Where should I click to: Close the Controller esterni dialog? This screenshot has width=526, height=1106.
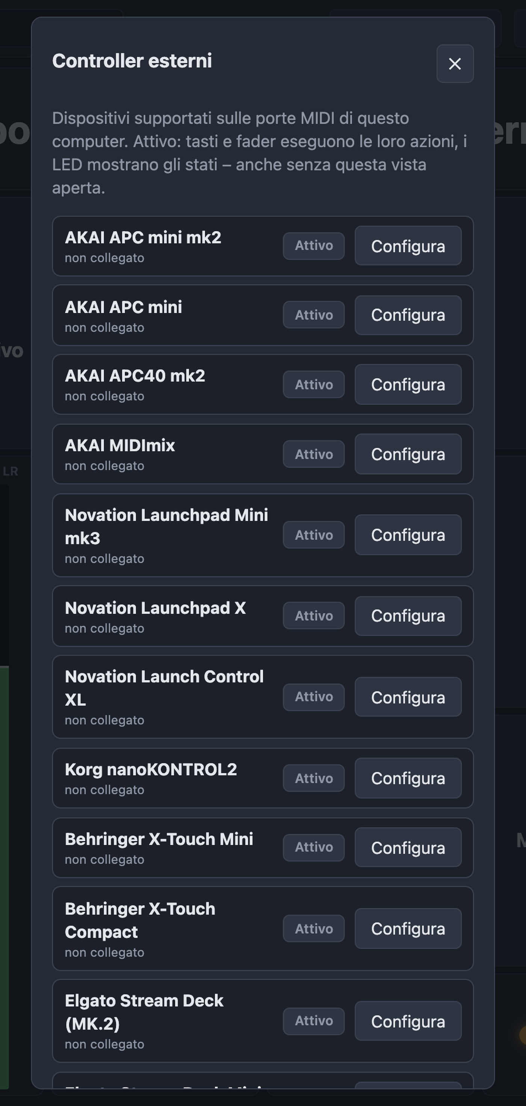click(x=455, y=64)
